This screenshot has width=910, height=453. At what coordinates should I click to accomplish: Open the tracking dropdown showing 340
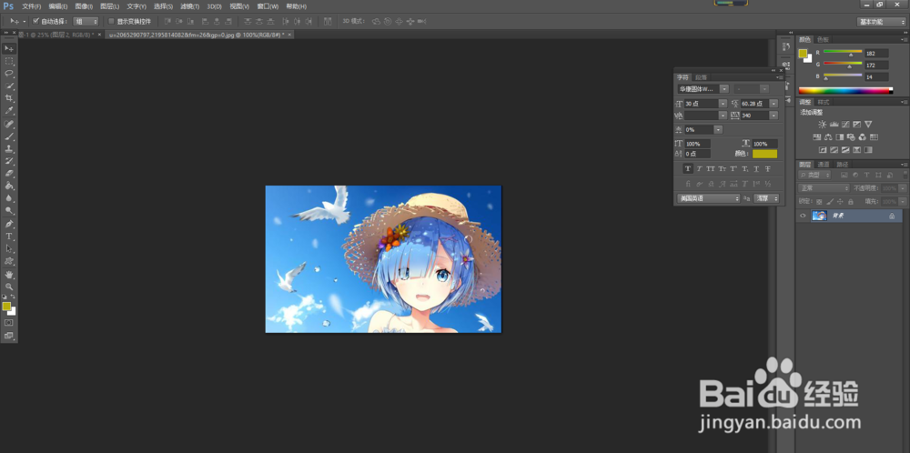tap(773, 116)
